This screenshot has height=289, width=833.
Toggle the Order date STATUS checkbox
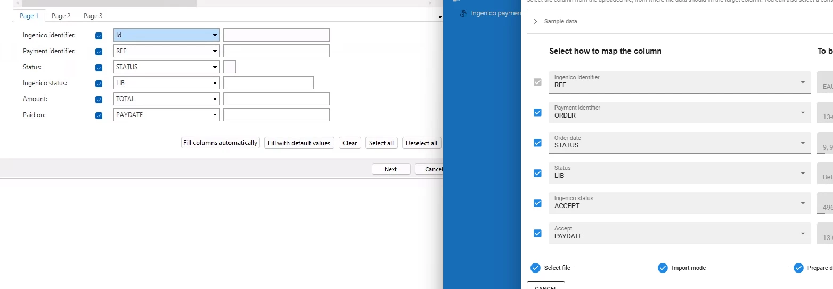pyautogui.click(x=537, y=143)
